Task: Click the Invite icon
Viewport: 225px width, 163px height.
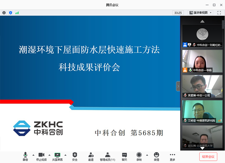Action: pyautogui.click(x=91, y=156)
